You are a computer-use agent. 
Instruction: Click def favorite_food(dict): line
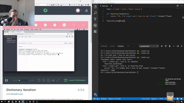[x=118, y=14]
